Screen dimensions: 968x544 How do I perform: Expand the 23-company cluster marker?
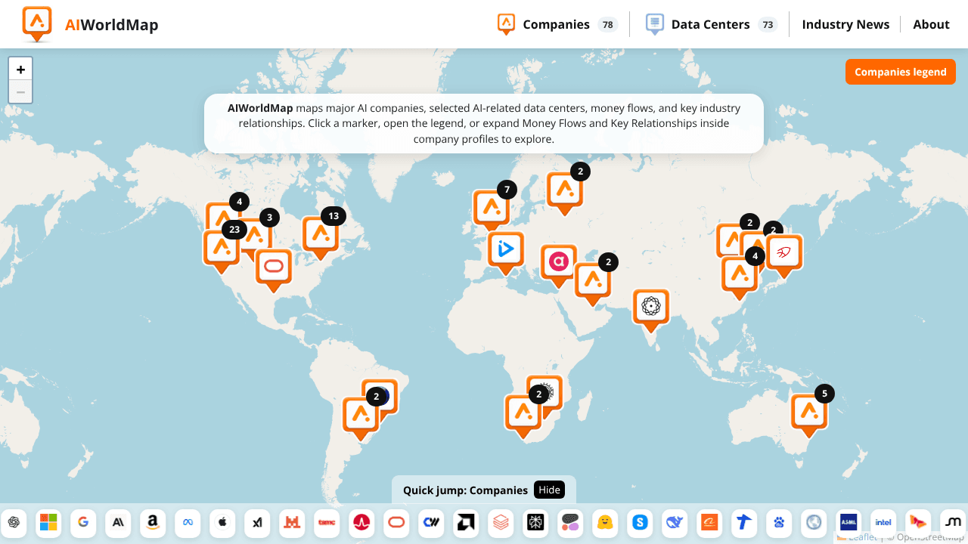pyautogui.click(x=222, y=250)
